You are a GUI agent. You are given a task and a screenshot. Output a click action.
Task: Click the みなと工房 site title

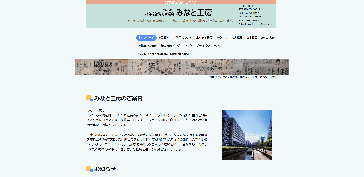[194, 13]
